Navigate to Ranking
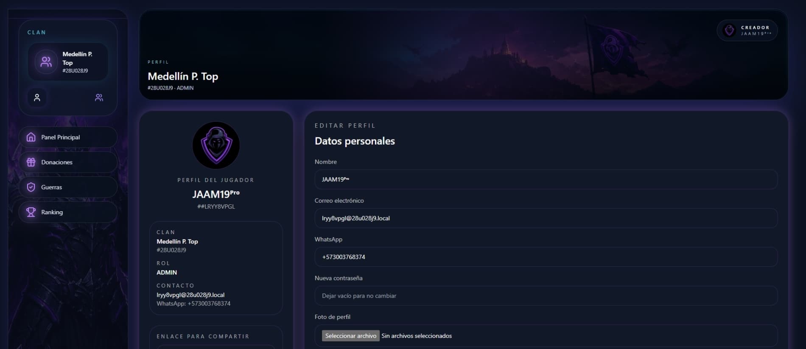 pyautogui.click(x=68, y=212)
